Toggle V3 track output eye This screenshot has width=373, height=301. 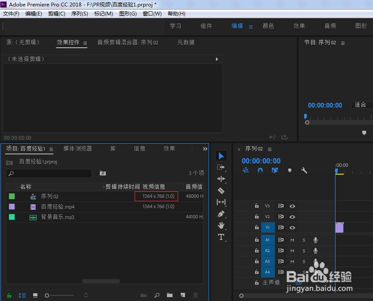click(x=293, y=206)
